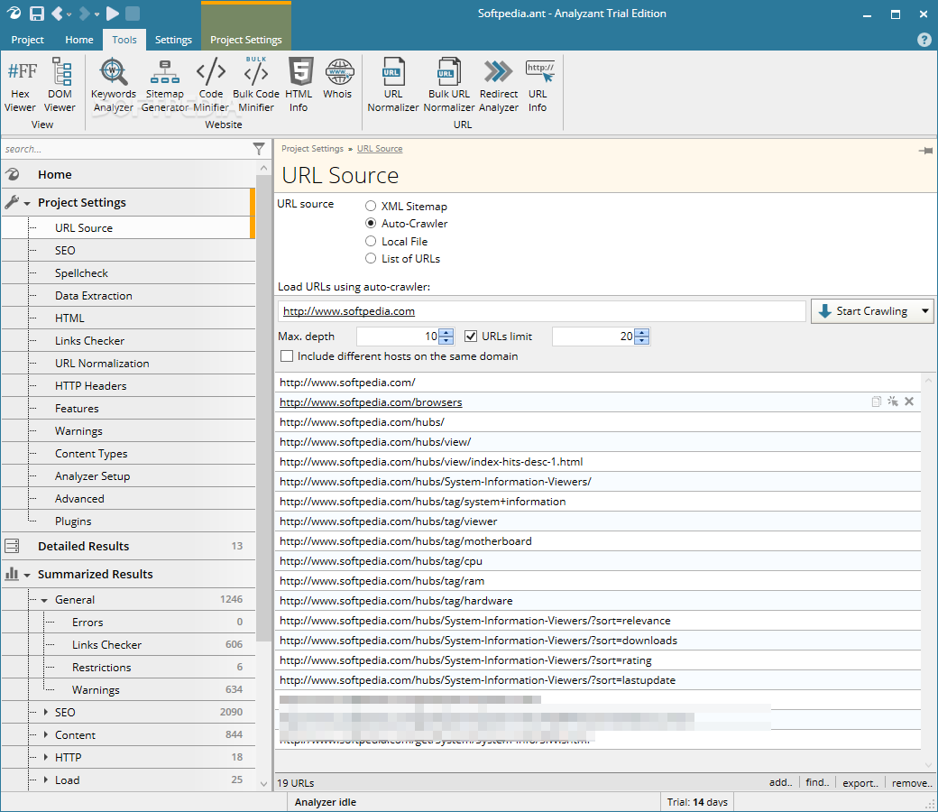Screen dimensions: 938x812
Task: Click the find.. link at the bottom
Action: click(x=817, y=782)
